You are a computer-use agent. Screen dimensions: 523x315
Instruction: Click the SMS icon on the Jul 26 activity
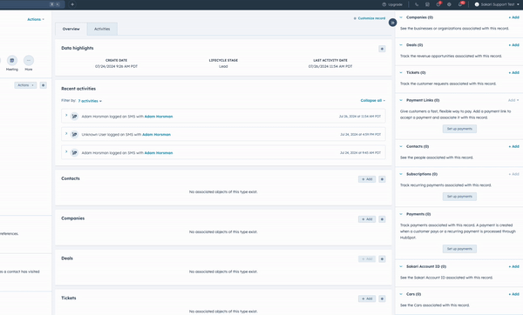74,117
